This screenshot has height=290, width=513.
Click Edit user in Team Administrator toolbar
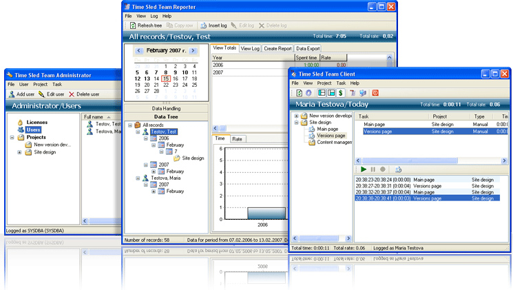coord(52,94)
